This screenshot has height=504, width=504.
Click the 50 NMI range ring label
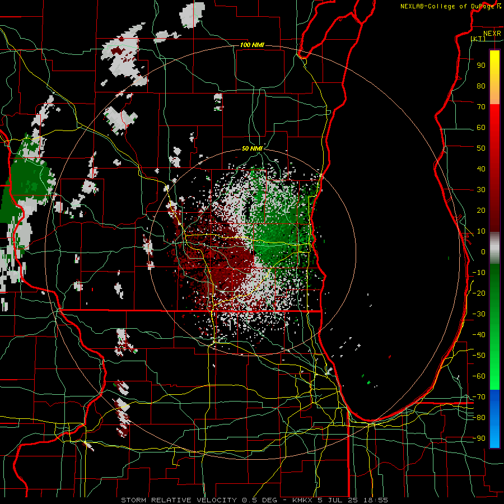[x=252, y=148]
